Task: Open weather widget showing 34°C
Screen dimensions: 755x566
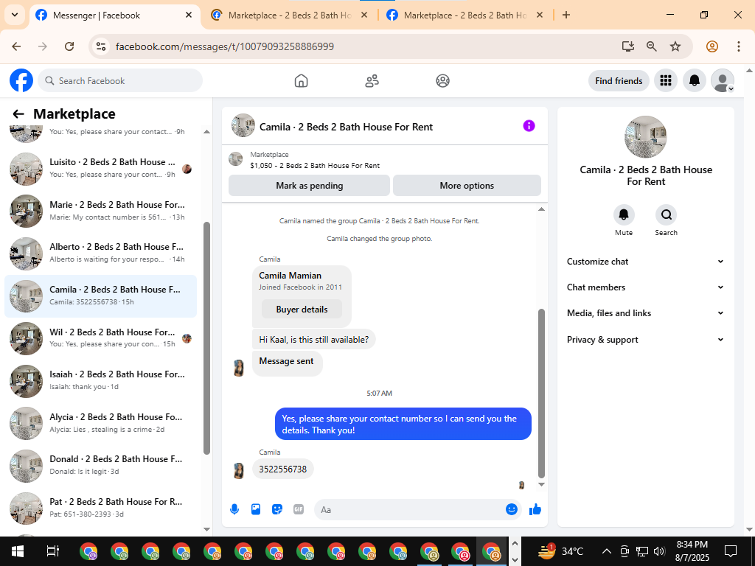Action: click(x=560, y=551)
